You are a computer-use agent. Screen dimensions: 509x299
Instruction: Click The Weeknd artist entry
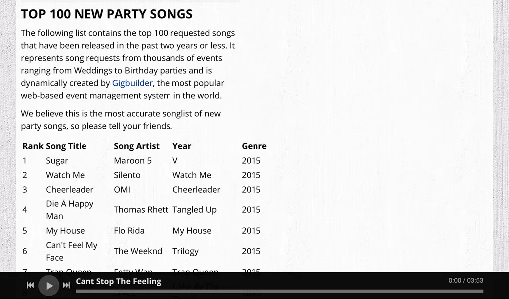(138, 251)
